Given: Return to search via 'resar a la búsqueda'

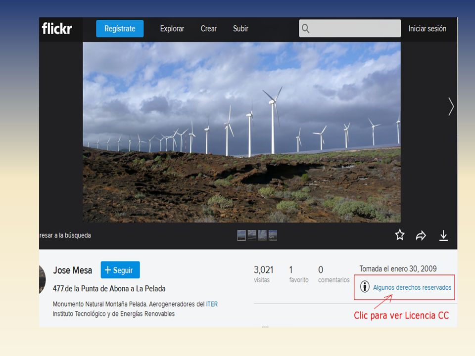Looking at the screenshot, I should tap(65, 235).
